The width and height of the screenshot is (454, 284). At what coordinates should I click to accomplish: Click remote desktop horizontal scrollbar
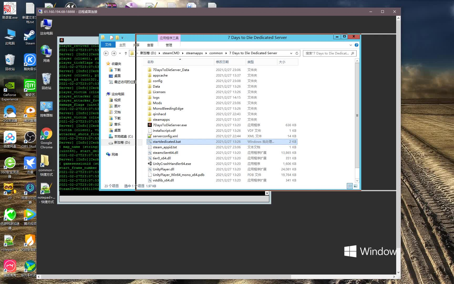tap(166, 277)
